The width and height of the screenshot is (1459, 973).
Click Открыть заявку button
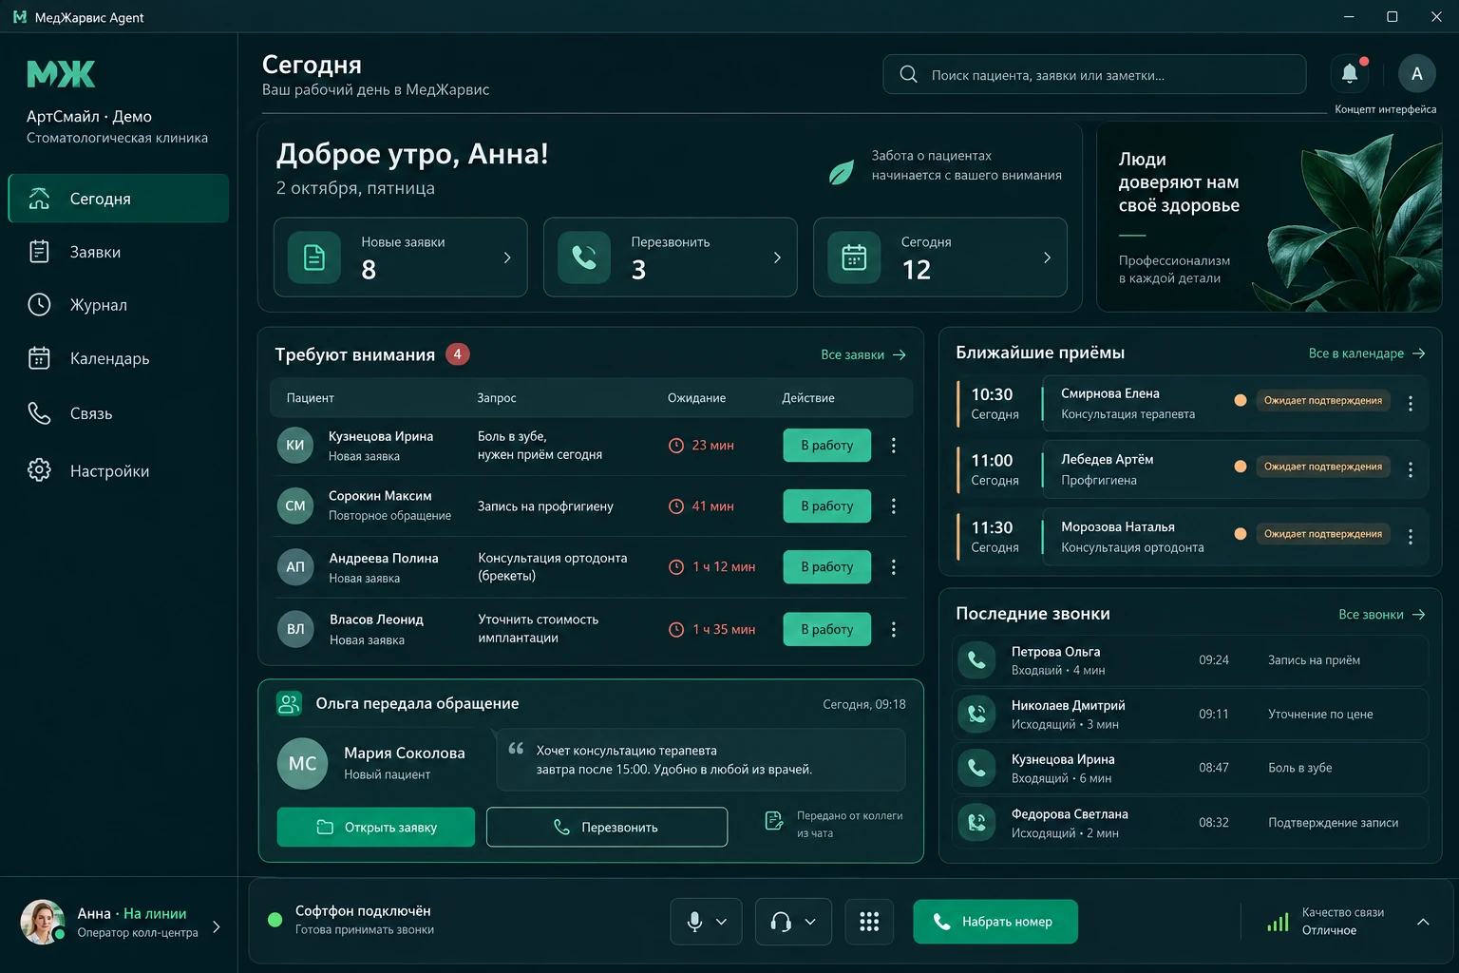click(x=376, y=827)
